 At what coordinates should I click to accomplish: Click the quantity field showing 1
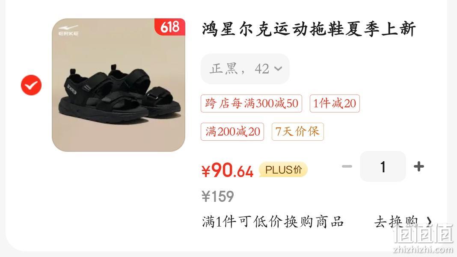click(383, 167)
